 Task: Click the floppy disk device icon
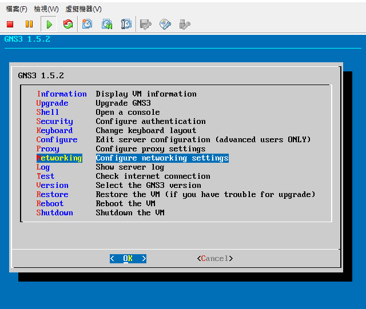coord(146,24)
